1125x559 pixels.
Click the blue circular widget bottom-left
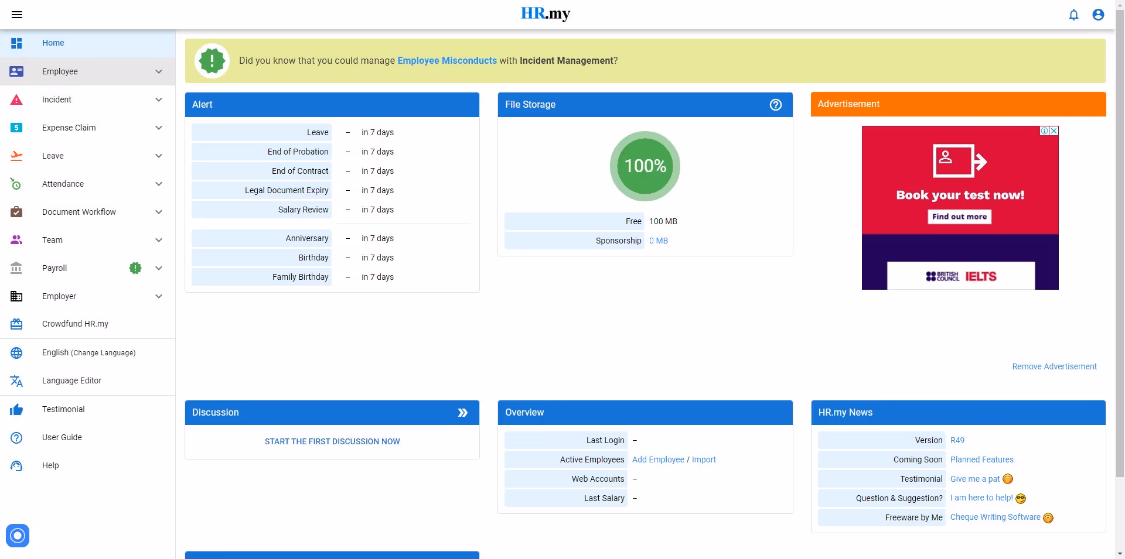(18, 536)
